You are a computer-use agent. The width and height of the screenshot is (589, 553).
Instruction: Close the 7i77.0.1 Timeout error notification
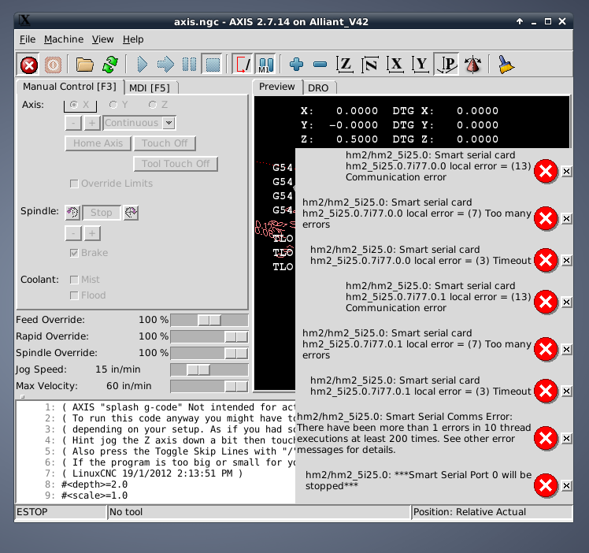coord(566,391)
